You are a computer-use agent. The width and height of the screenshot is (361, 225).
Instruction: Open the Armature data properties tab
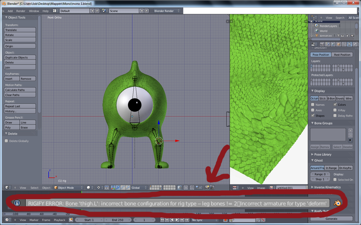tap(349, 44)
